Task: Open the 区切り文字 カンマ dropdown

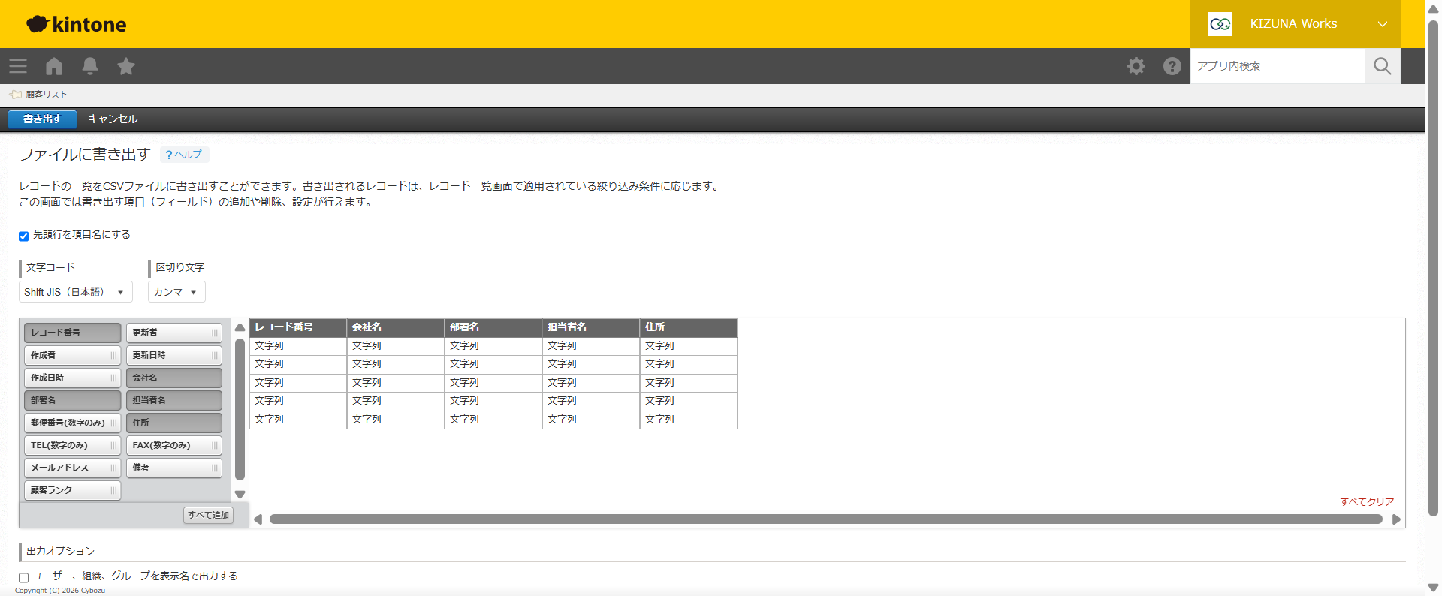Action: pos(176,292)
